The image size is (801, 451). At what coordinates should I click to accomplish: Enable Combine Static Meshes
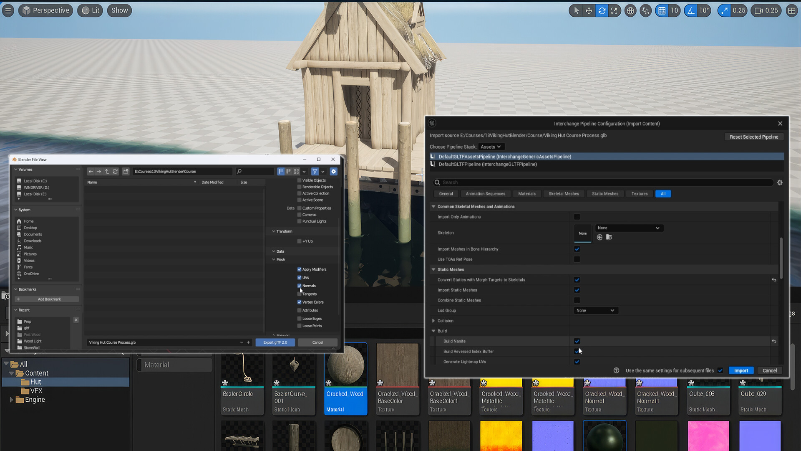click(577, 300)
